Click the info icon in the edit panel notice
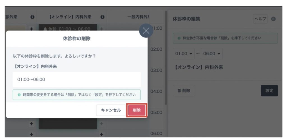This screenshot has height=139, width=287. click(x=179, y=38)
